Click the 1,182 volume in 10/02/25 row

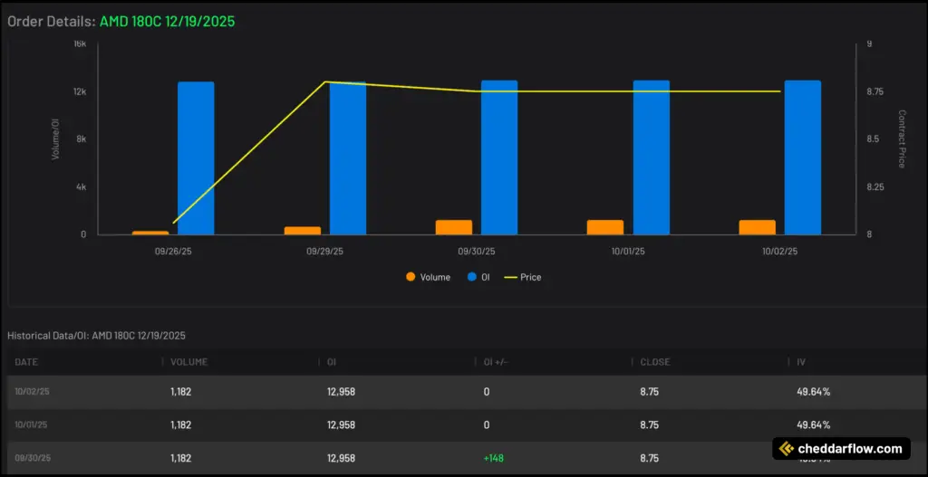tap(181, 391)
